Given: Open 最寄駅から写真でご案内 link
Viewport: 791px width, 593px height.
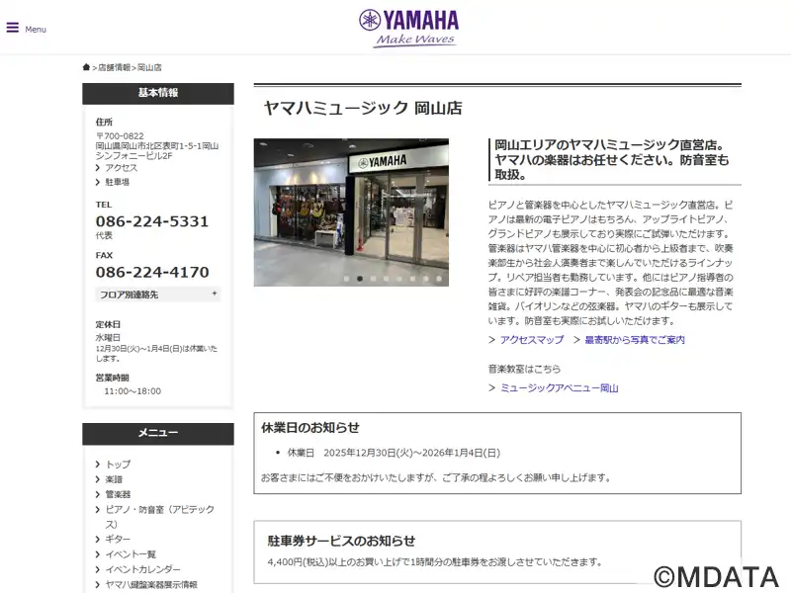Looking at the screenshot, I should (x=634, y=340).
